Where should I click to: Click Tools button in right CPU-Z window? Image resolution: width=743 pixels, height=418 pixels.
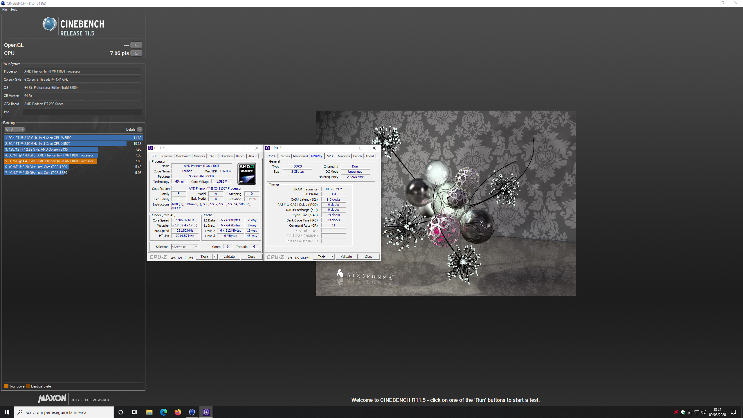click(x=322, y=257)
